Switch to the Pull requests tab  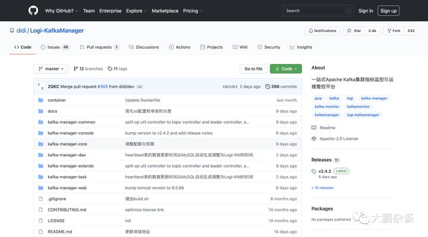click(x=99, y=47)
